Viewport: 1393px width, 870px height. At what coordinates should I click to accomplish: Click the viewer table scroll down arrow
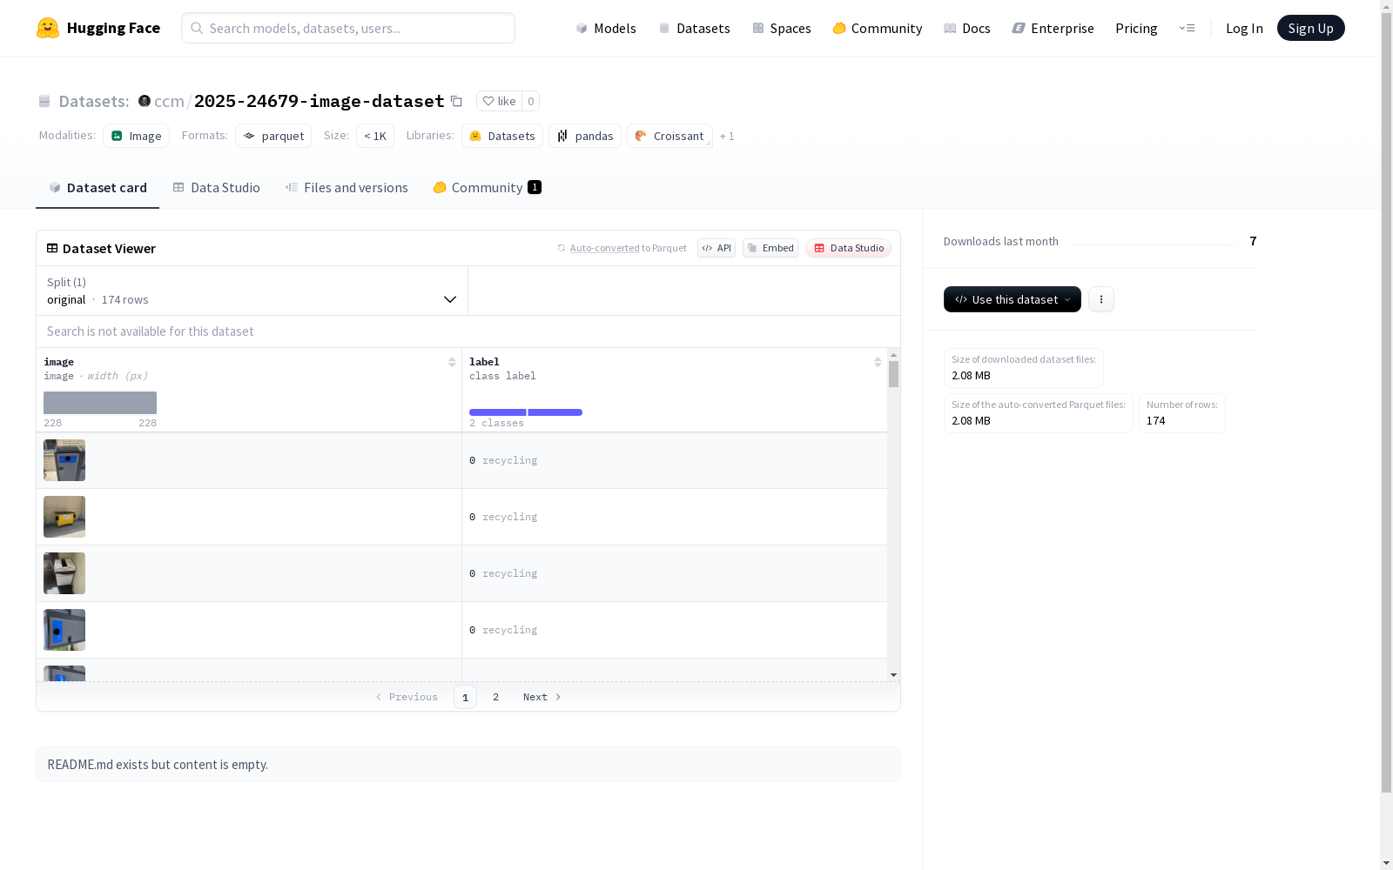pos(893,675)
